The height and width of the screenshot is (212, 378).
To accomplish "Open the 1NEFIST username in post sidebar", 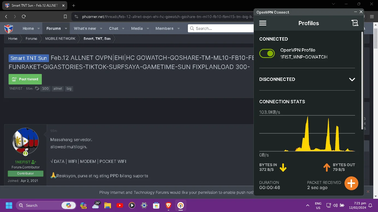I will (23, 162).
